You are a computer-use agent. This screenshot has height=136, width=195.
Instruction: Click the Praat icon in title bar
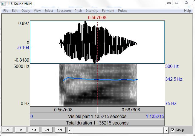[x=4, y=4]
